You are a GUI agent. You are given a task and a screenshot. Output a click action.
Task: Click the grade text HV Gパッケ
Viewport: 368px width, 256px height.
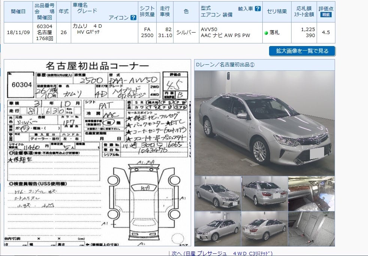tap(88, 32)
